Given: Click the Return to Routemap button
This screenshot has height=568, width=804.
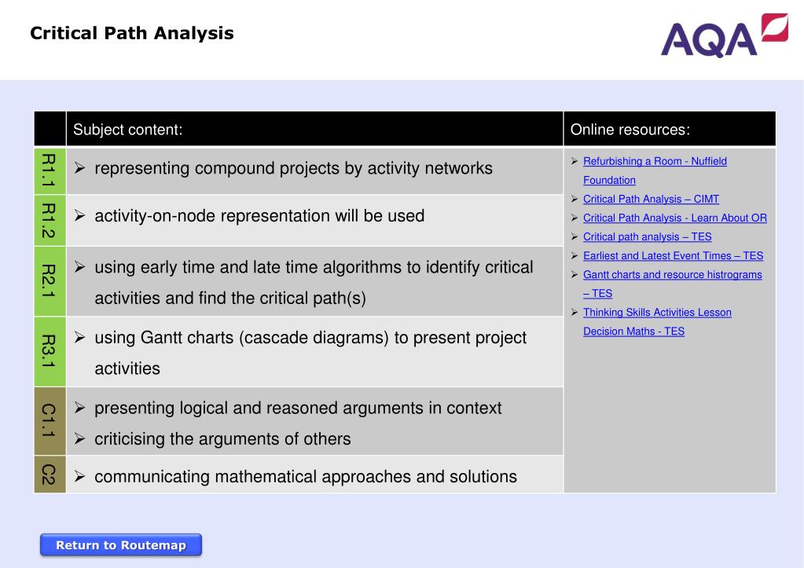Looking at the screenshot, I should (x=121, y=545).
